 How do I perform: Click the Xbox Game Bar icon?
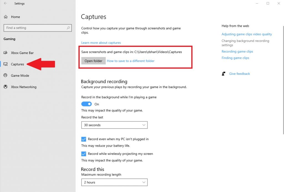6,53
